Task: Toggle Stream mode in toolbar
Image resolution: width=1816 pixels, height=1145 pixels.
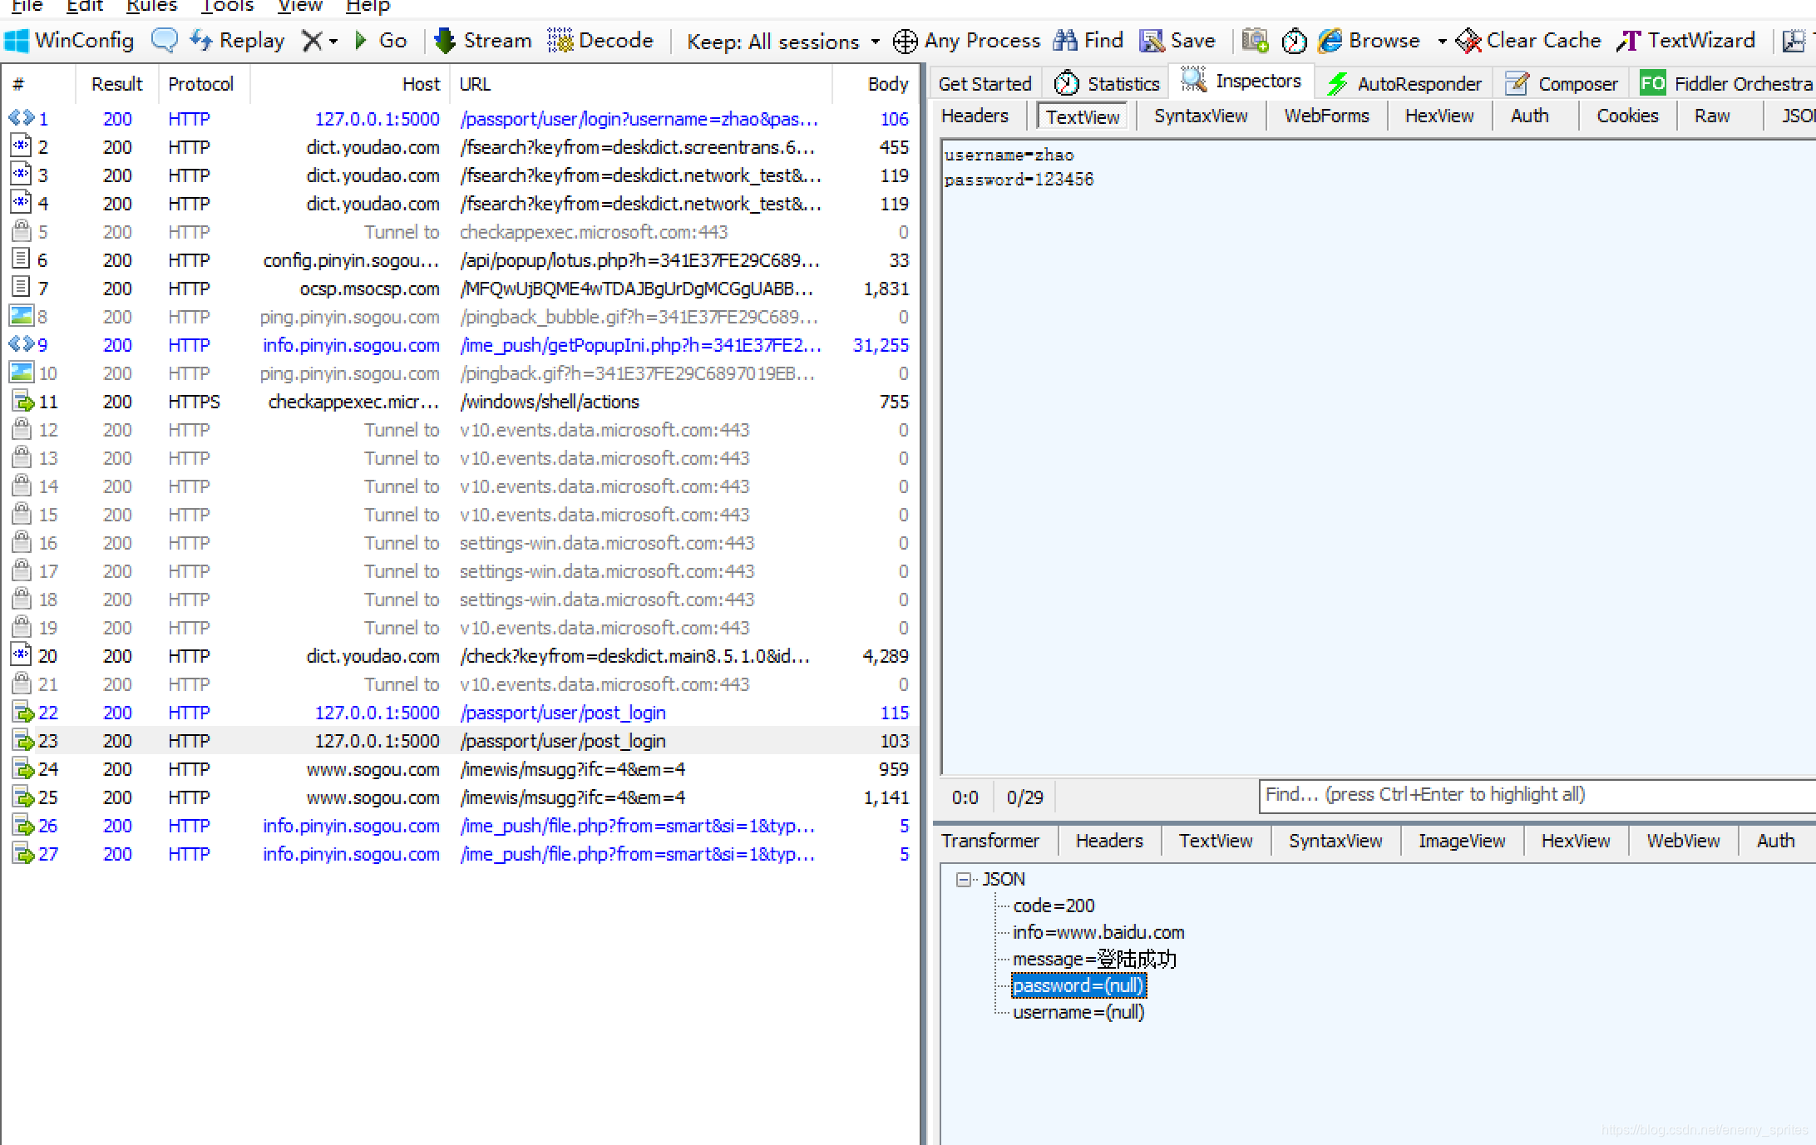Action: point(482,41)
